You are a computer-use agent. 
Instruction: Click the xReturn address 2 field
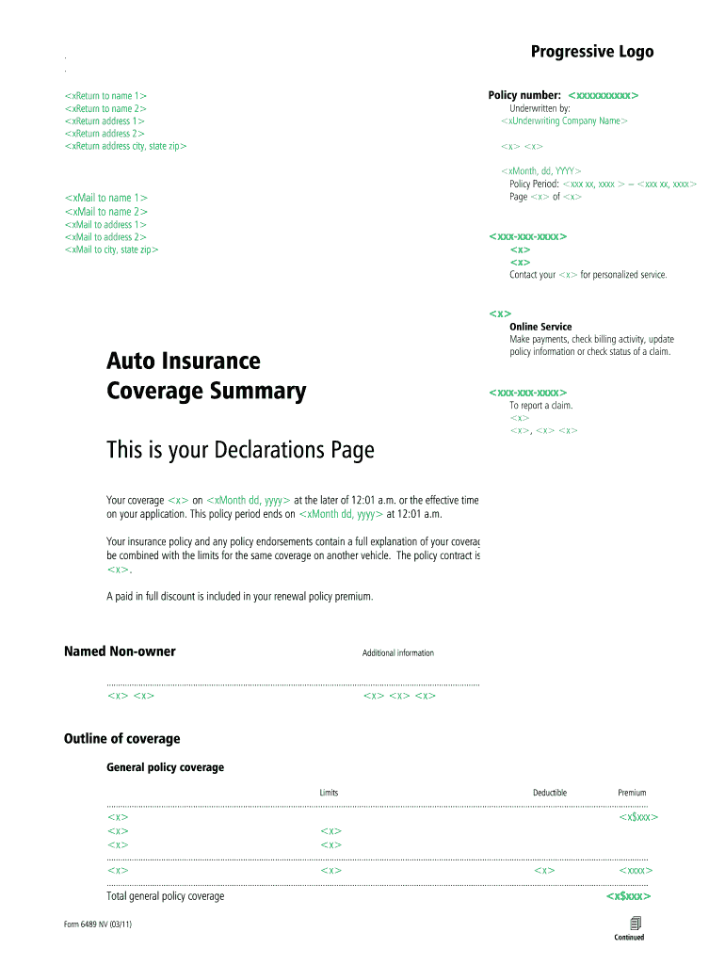(105, 134)
